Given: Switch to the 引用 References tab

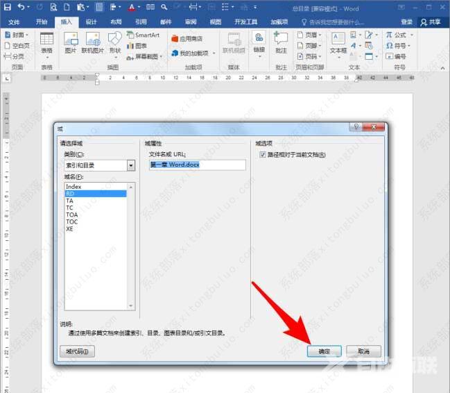Looking at the screenshot, I should 141,22.
